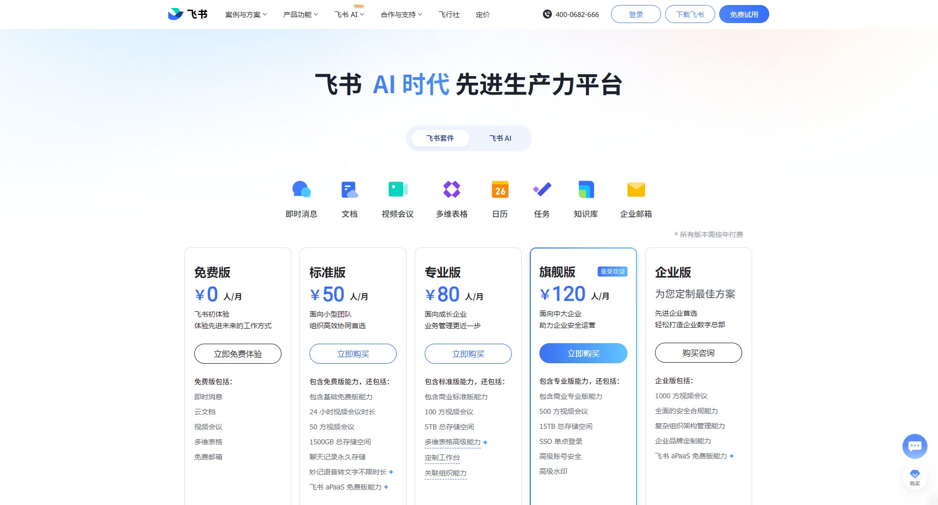Expand the 案例与方案 dropdown

245,15
